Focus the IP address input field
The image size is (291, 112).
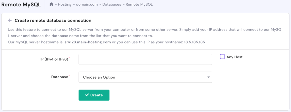[x=145, y=59]
